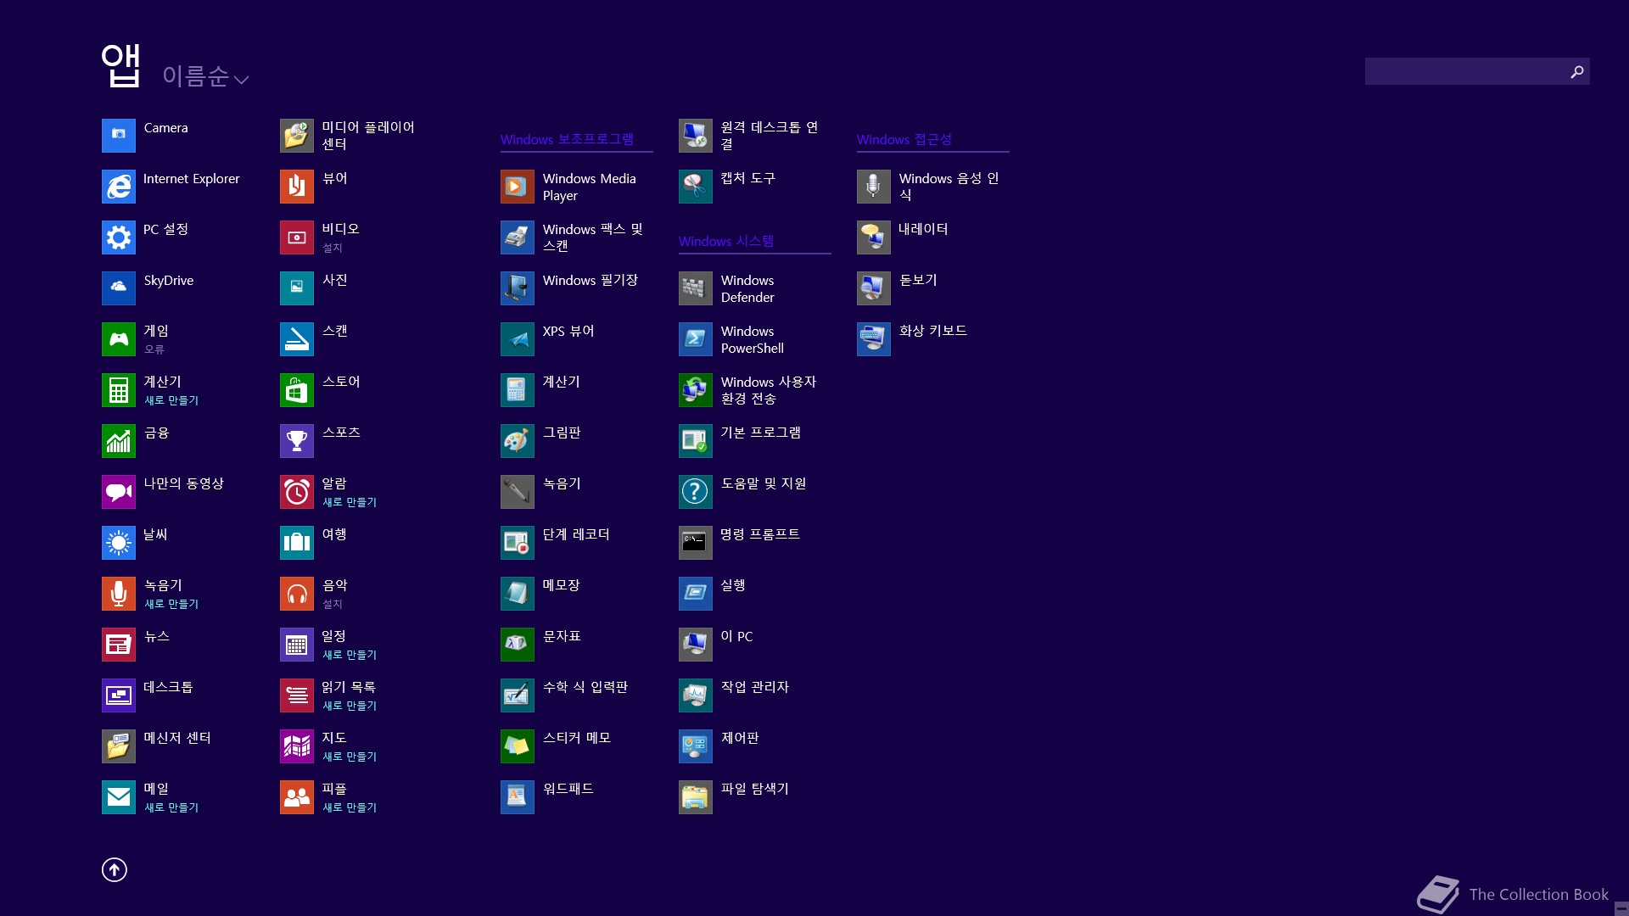Open the 음악 headphones icon
The height and width of the screenshot is (916, 1629).
(x=297, y=594)
